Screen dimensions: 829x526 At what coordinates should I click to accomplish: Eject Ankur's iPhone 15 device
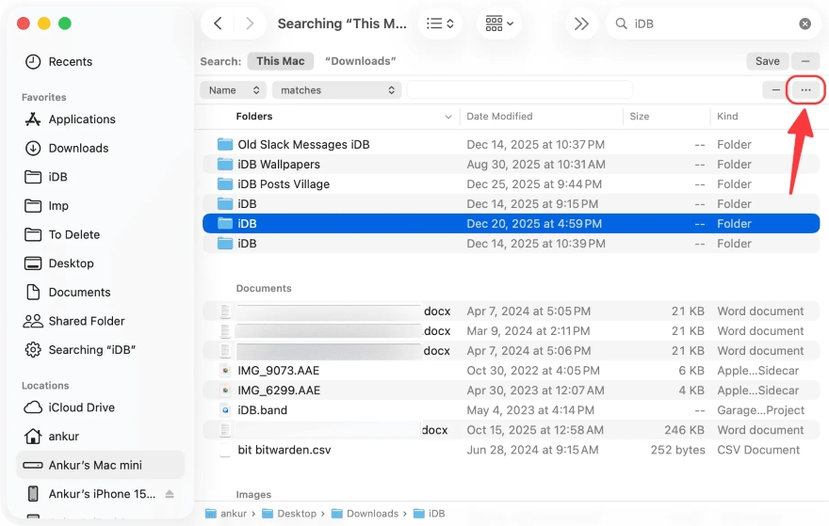tap(170, 494)
